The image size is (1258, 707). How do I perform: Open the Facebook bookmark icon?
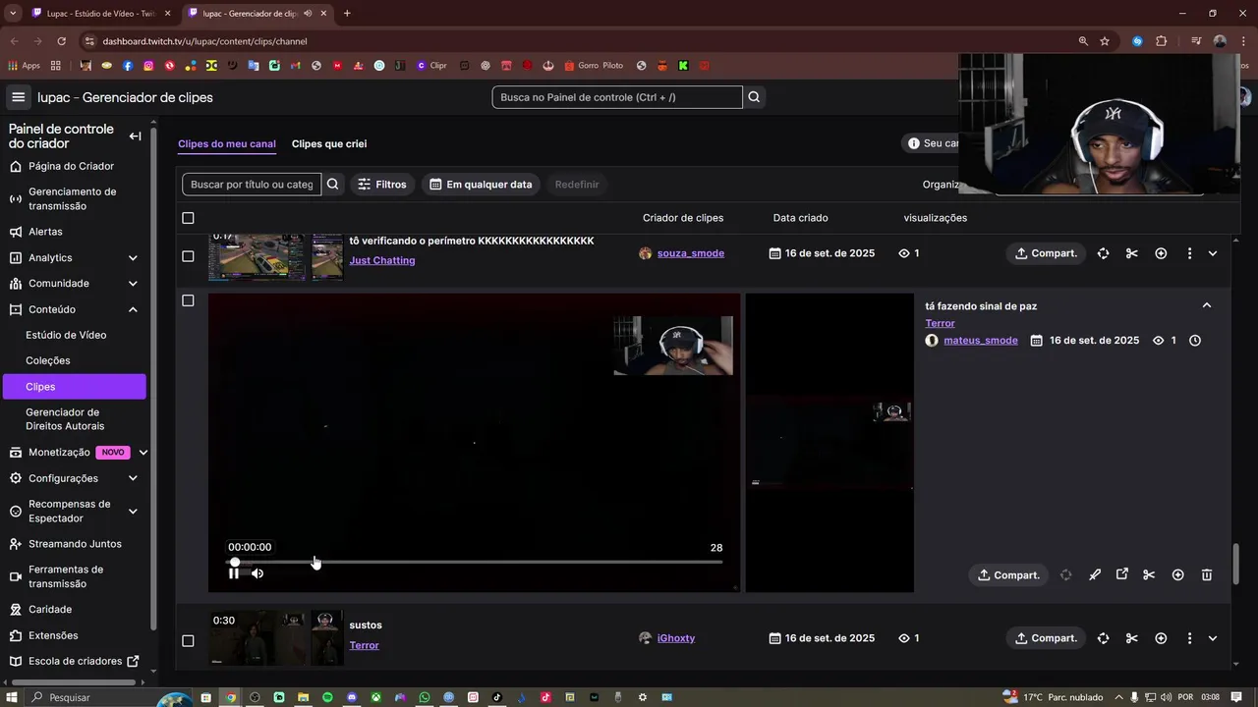pyautogui.click(x=128, y=66)
